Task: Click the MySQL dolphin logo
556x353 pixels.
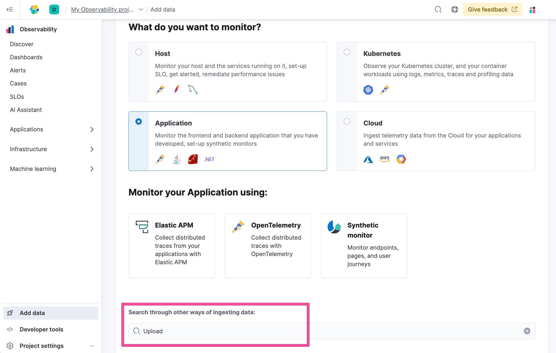Action: coord(193,90)
